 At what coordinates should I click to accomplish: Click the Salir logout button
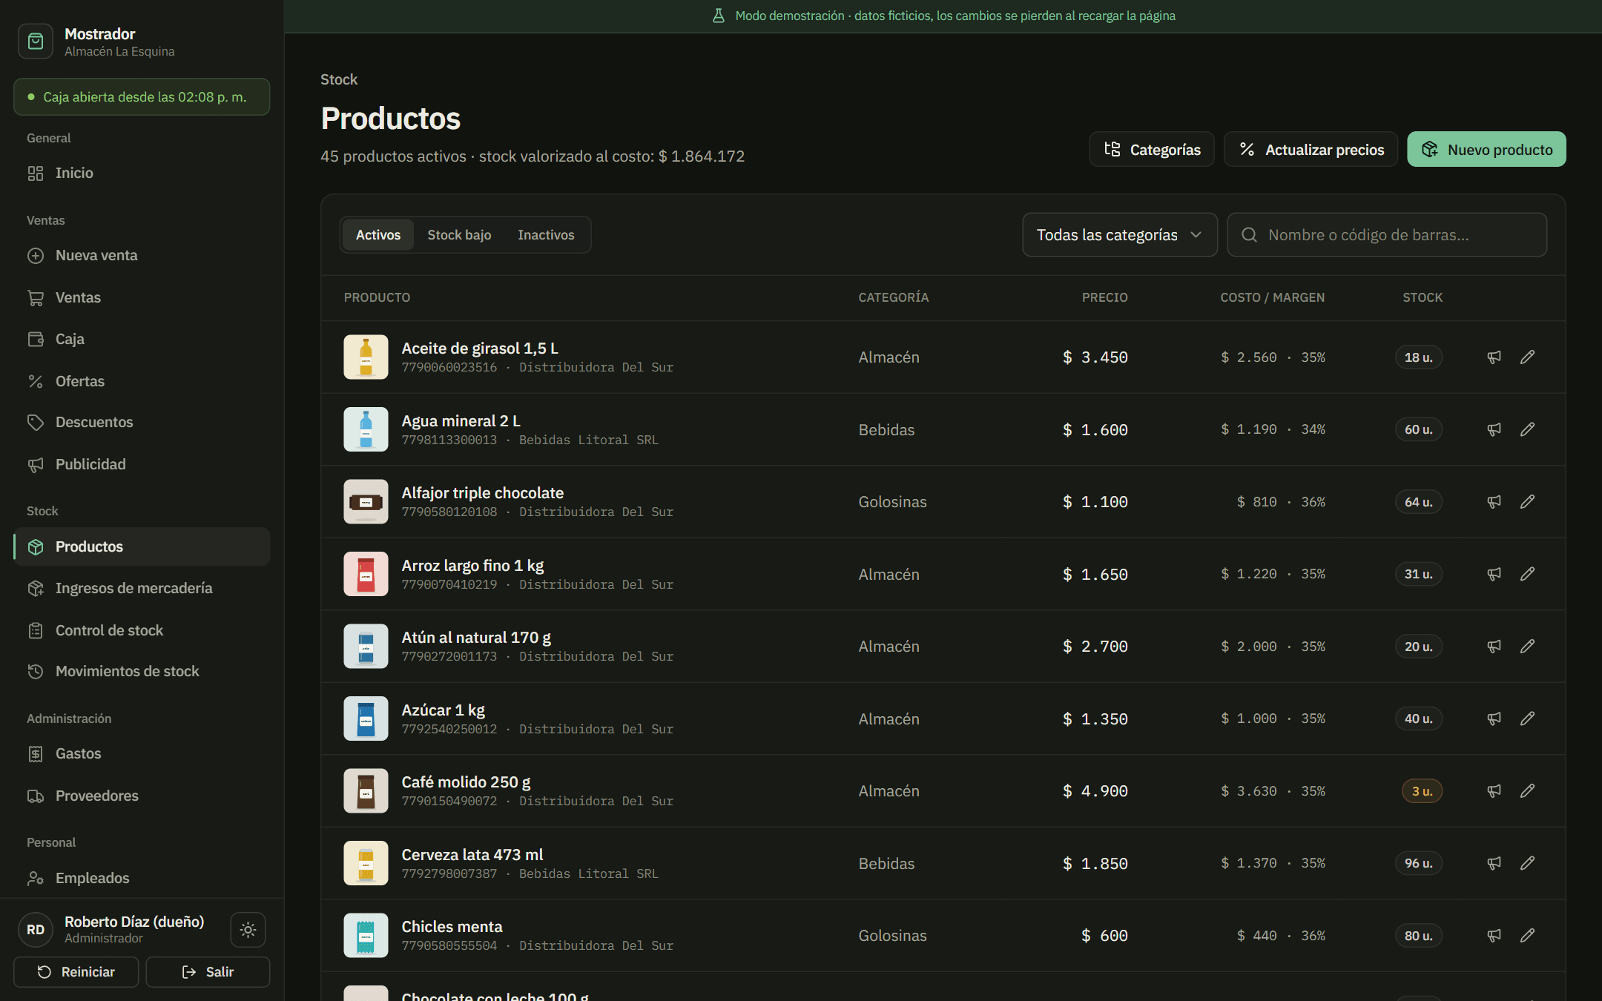(x=208, y=971)
